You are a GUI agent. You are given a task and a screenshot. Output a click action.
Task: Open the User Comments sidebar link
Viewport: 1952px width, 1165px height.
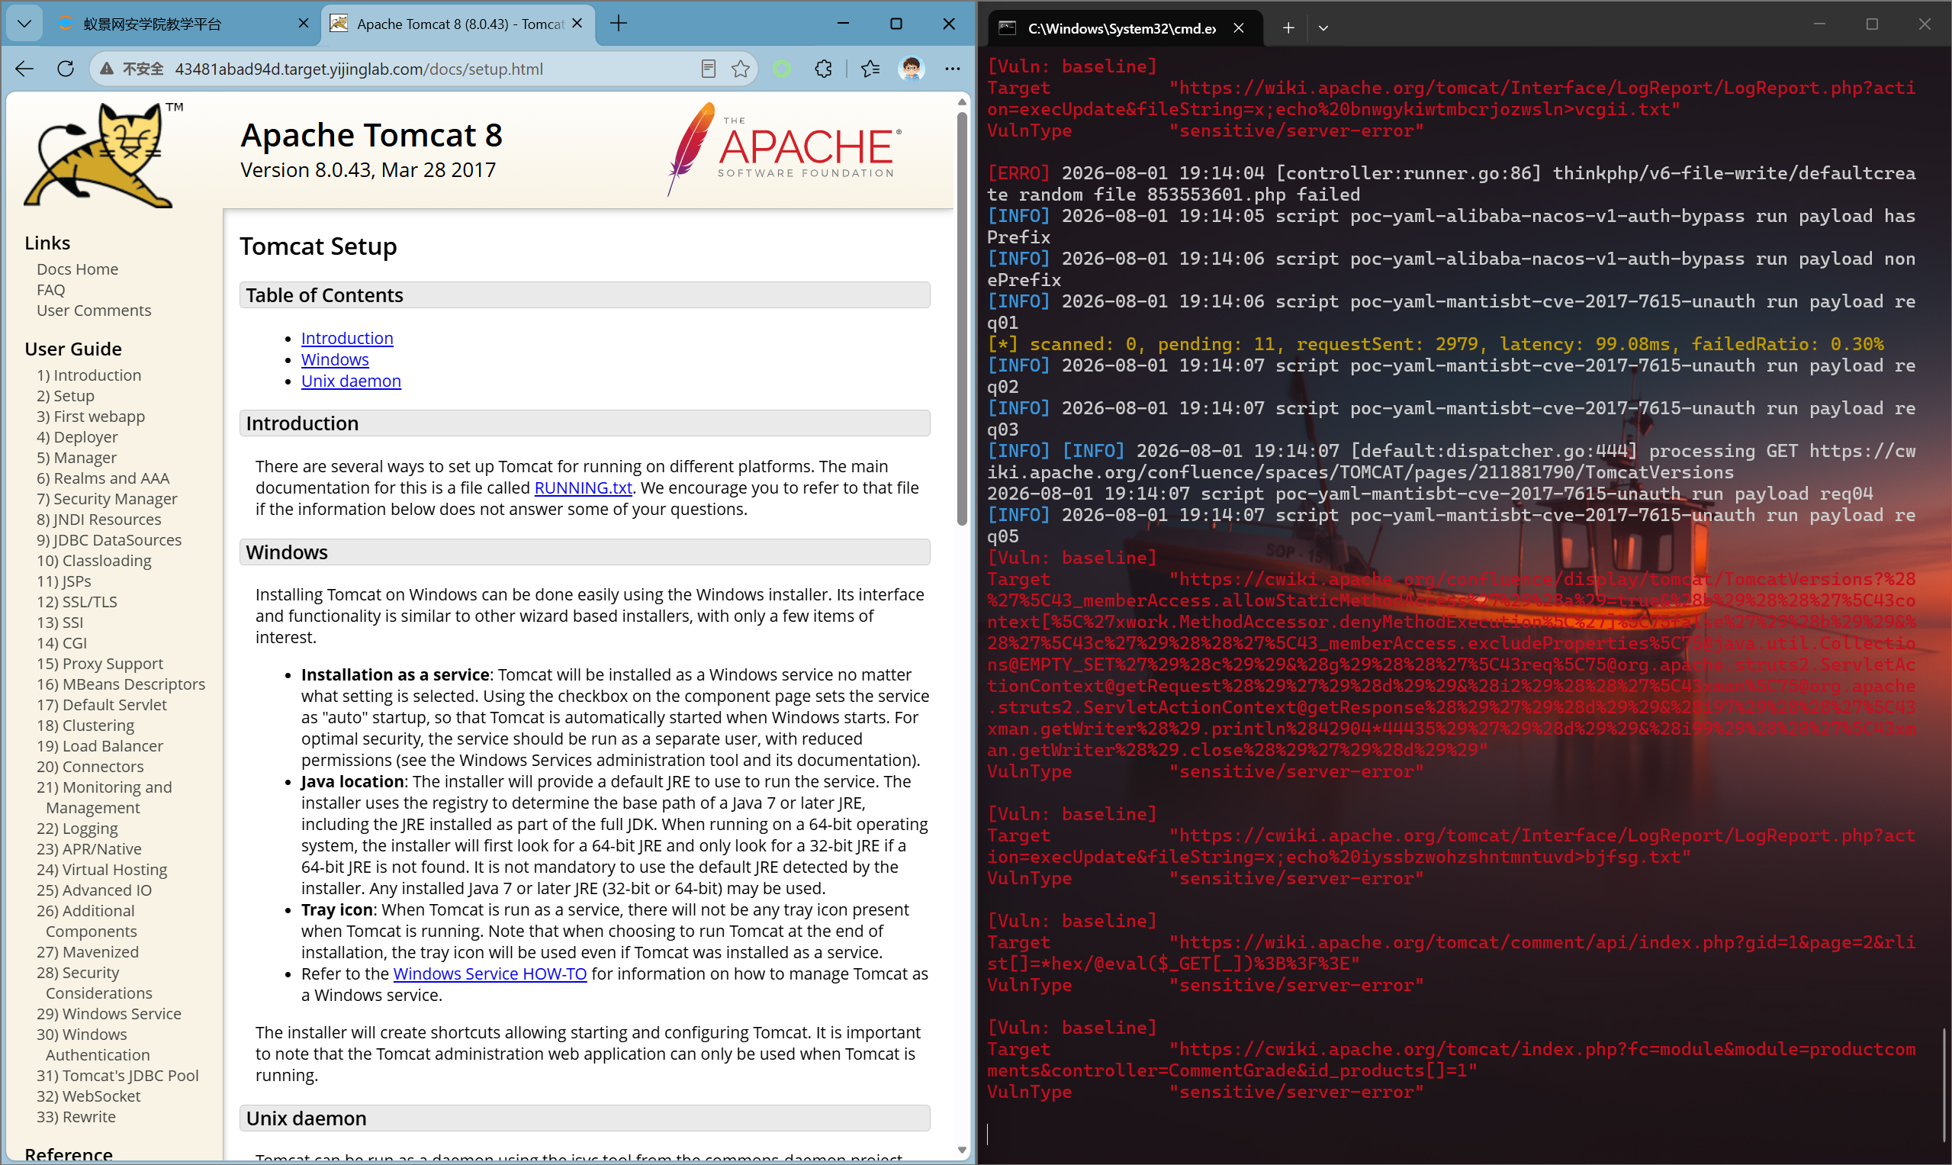[x=94, y=310]
